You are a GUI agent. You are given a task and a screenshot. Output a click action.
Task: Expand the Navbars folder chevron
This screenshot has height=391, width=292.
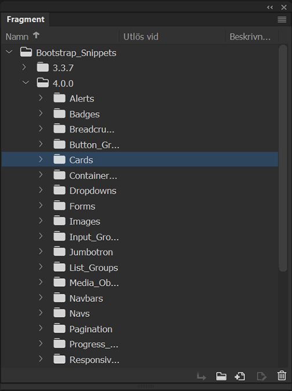41,297
